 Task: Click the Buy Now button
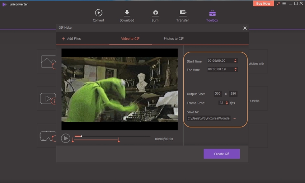pos(264,4)
